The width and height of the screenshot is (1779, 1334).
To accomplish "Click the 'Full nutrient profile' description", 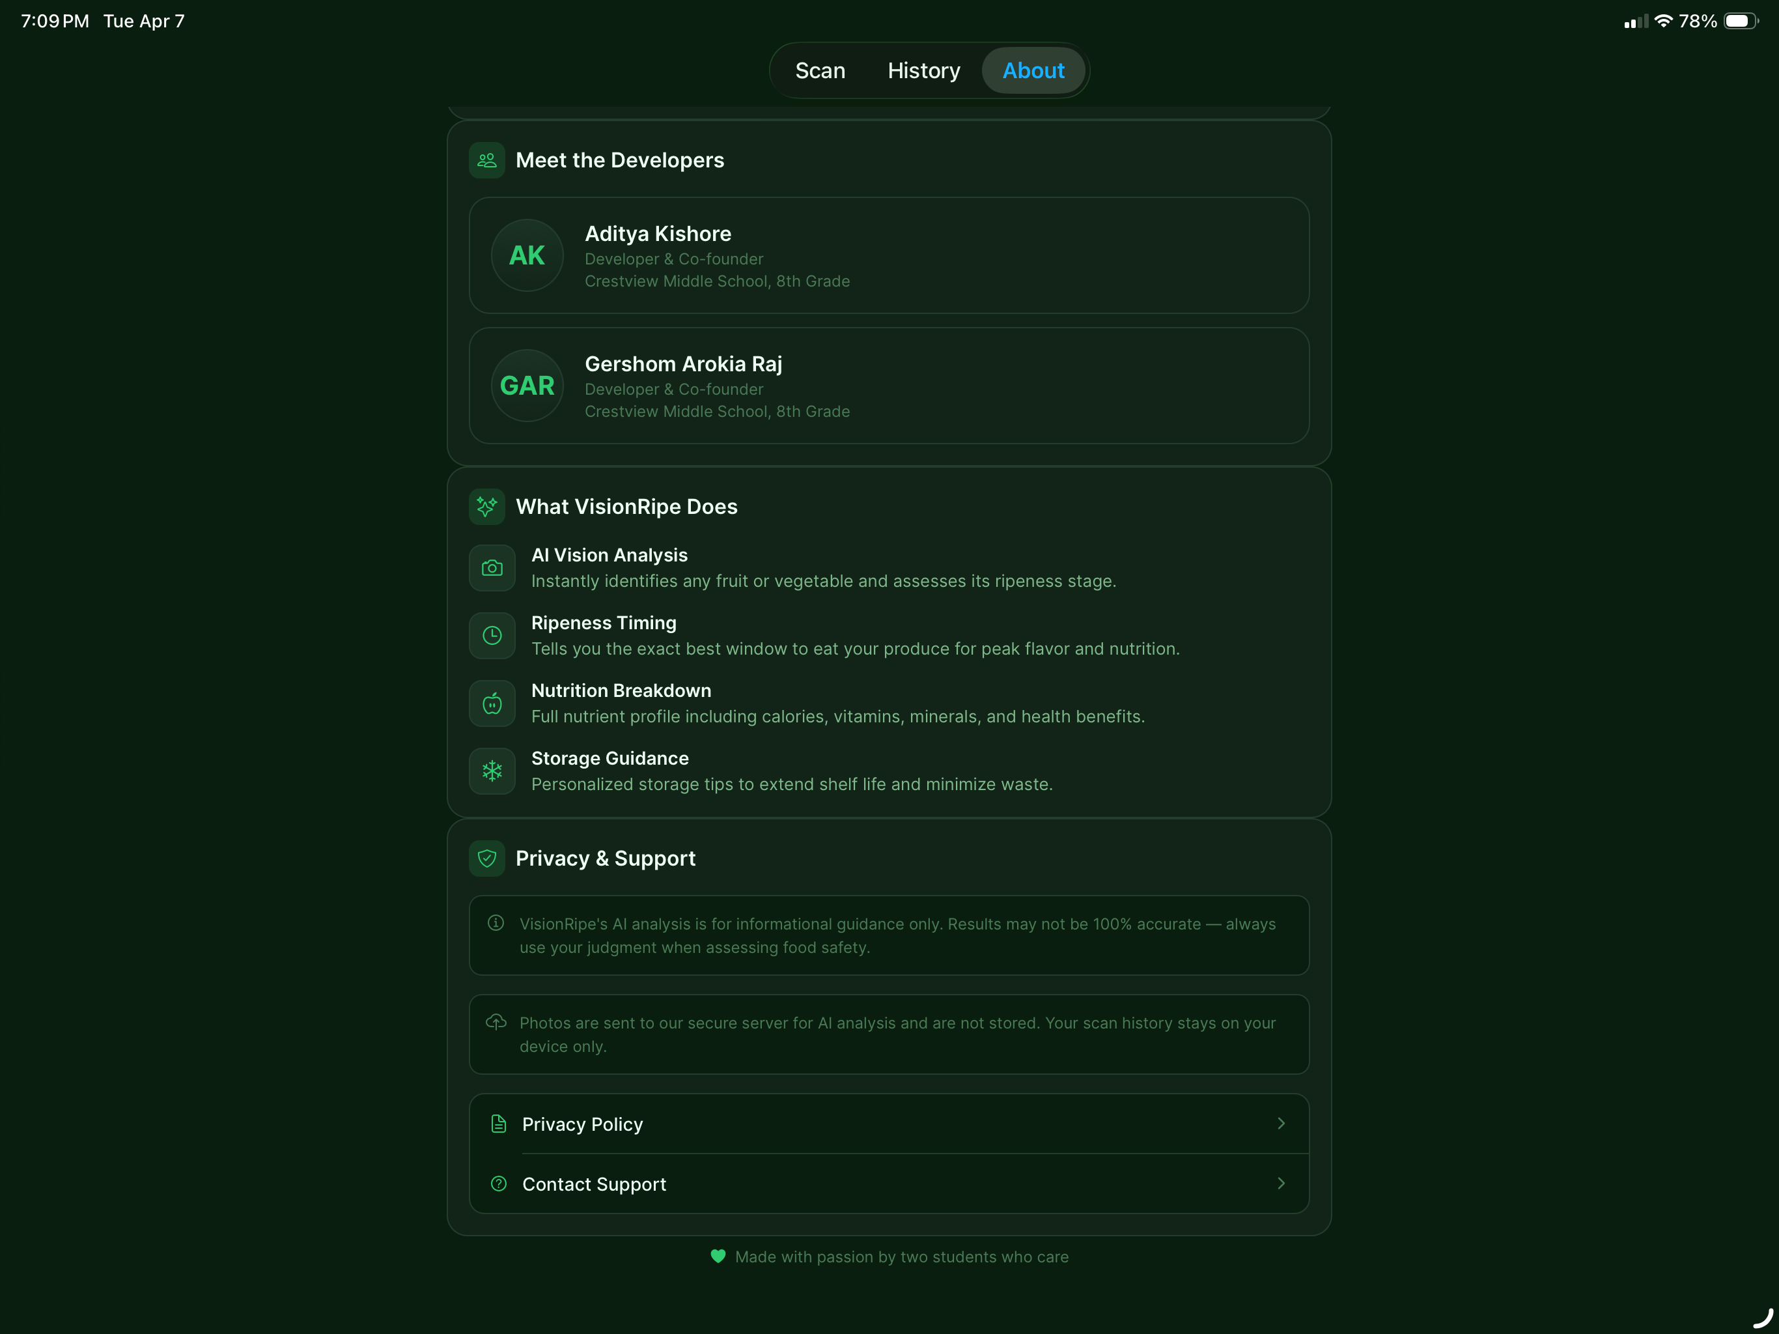I will [838, 716].
